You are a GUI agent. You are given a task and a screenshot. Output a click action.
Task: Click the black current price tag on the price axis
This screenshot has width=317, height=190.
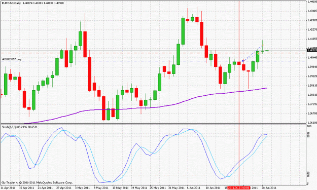(312, 50)
